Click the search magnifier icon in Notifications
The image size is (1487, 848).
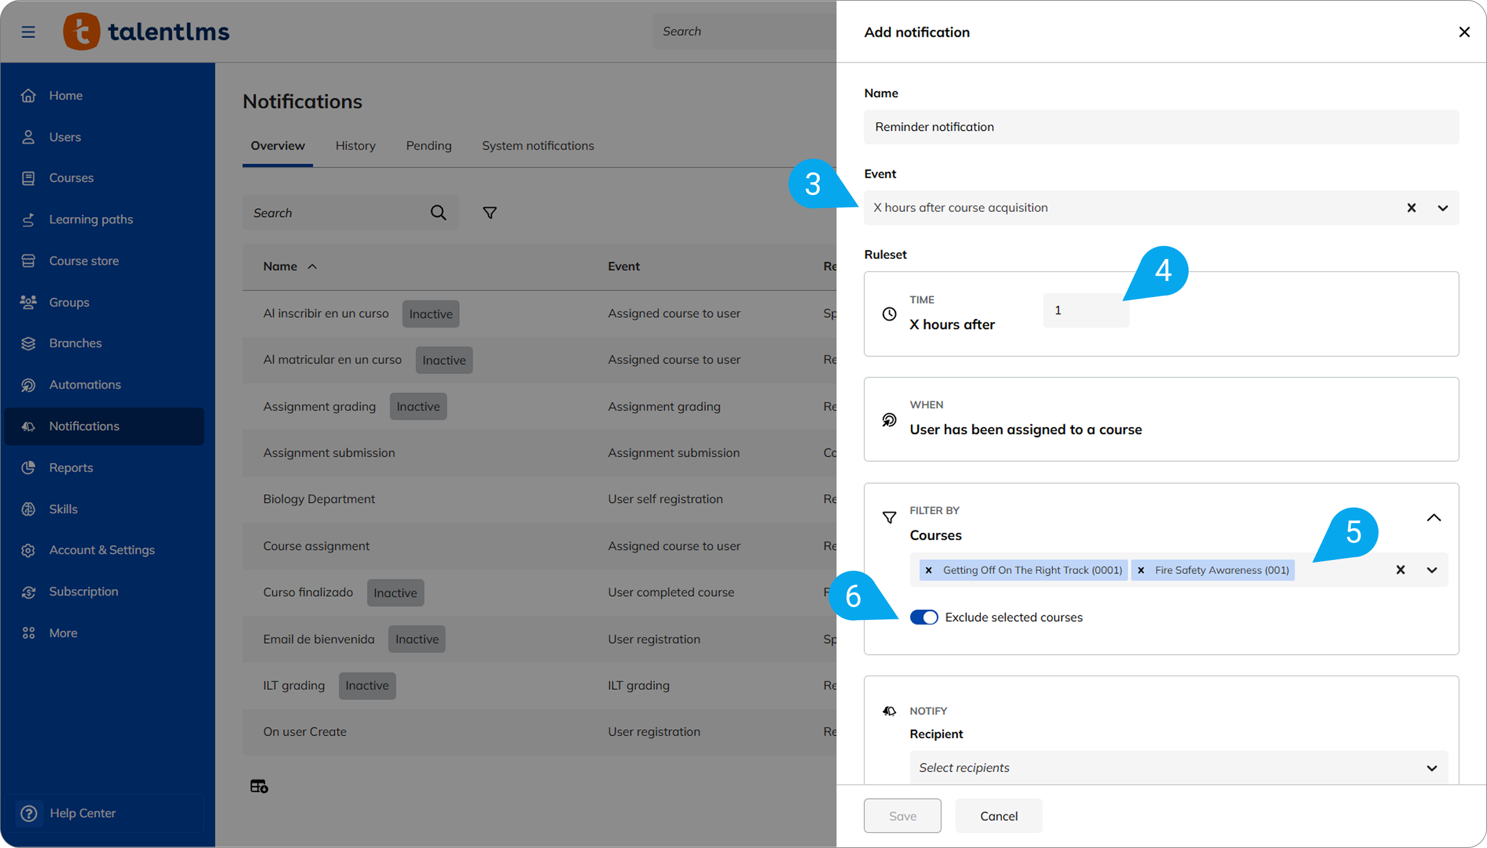point(438,212)
